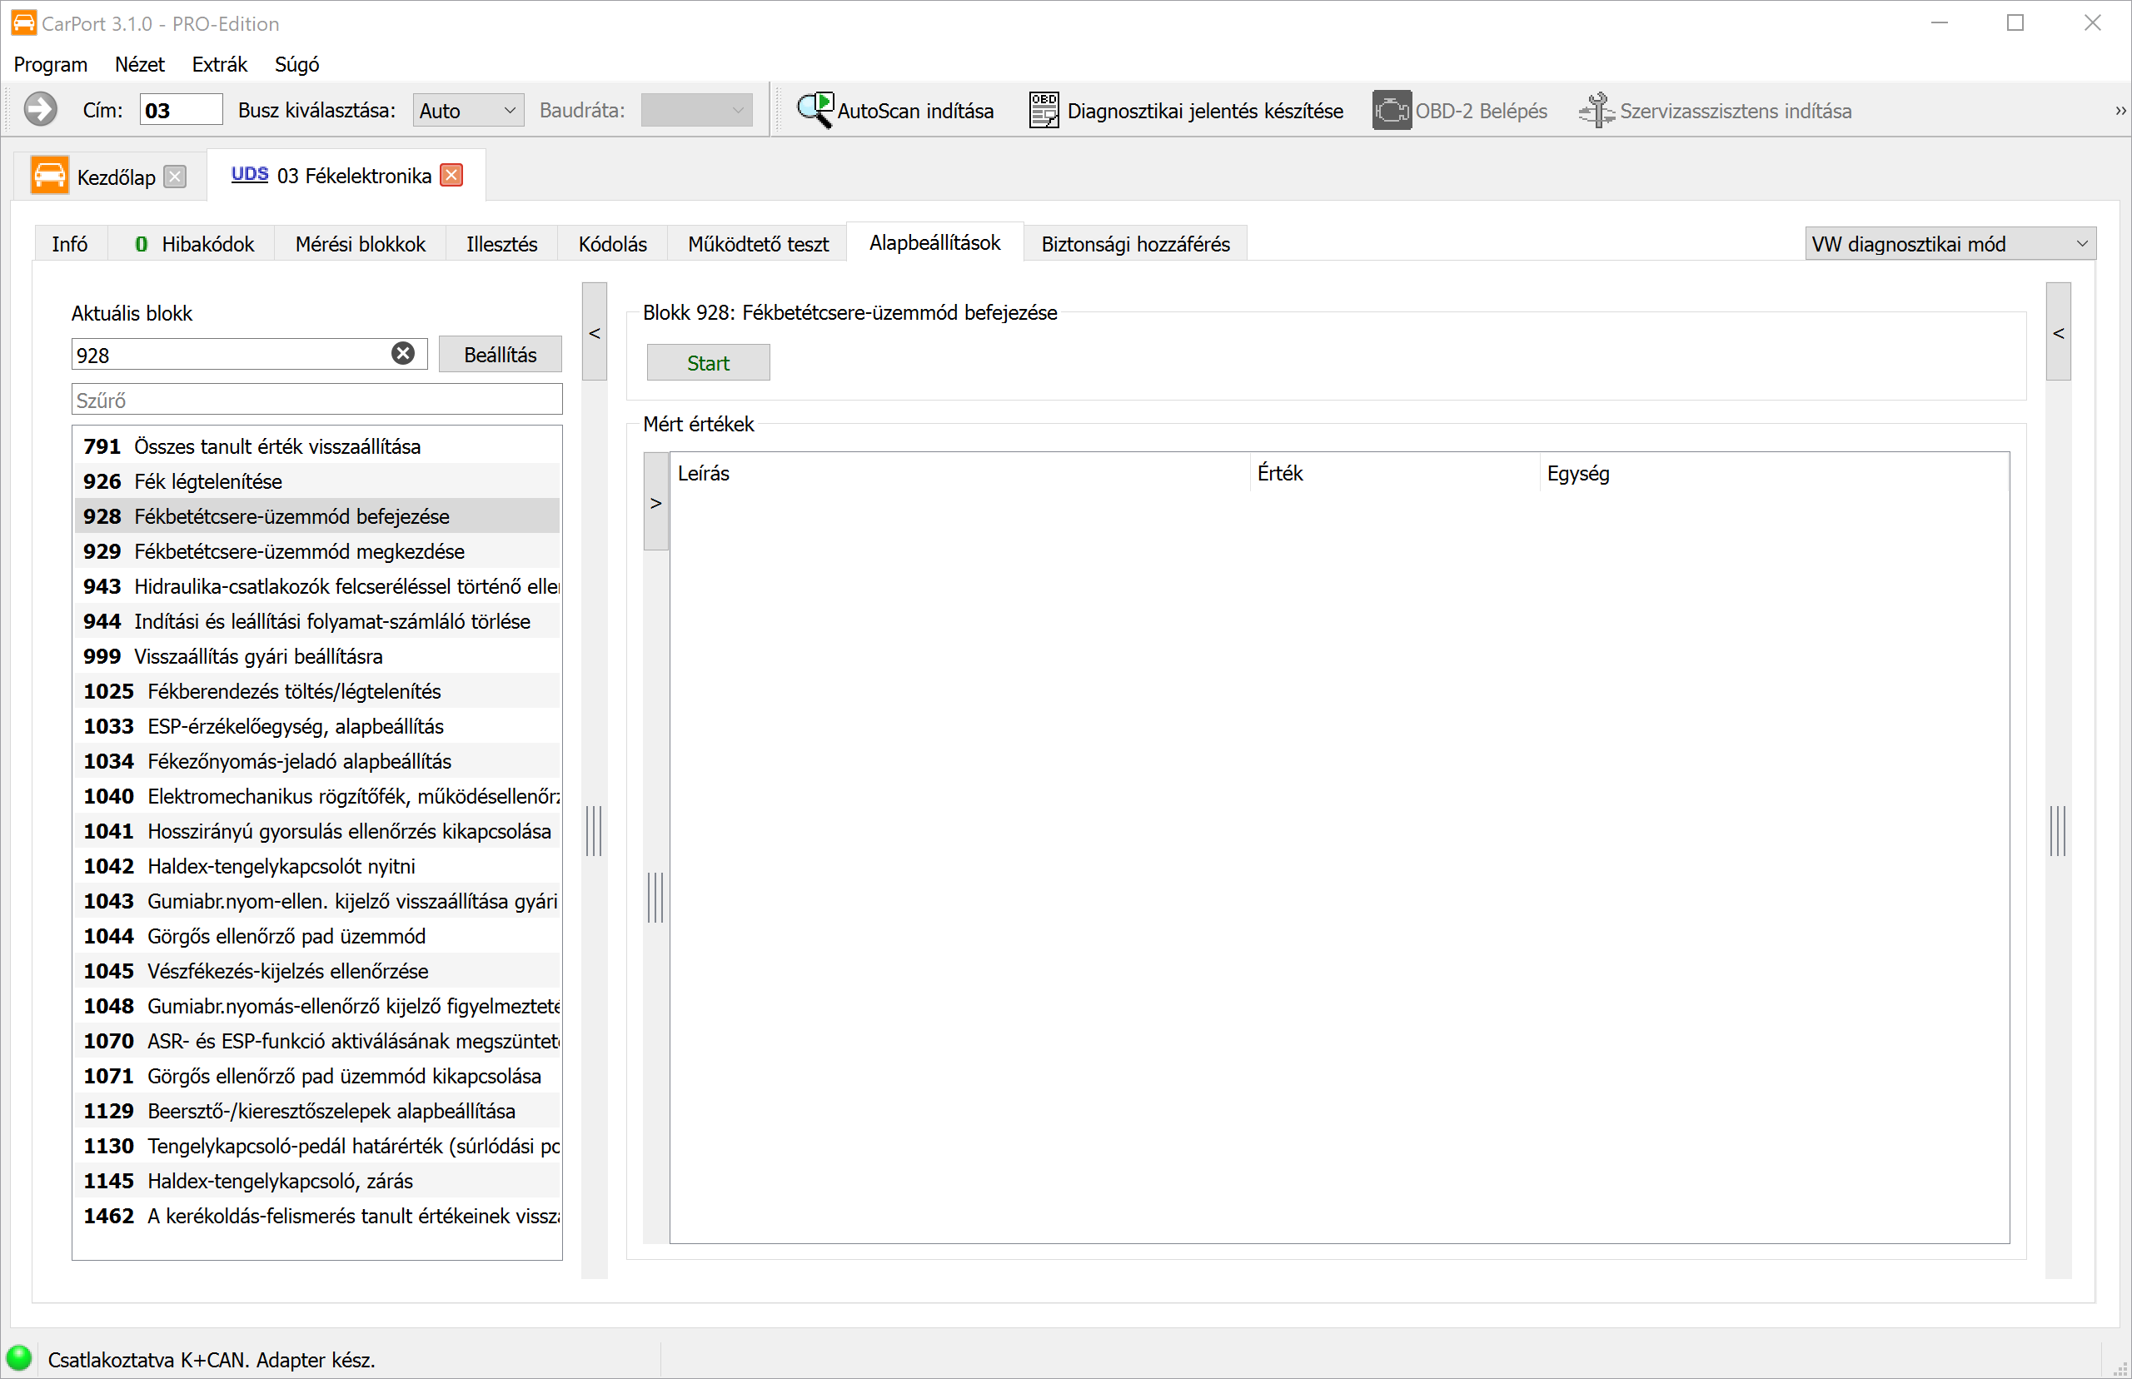Click the green go arrow icon
The width and height of the screenshot is (2132, 1379).
click(x=40, y=110)
